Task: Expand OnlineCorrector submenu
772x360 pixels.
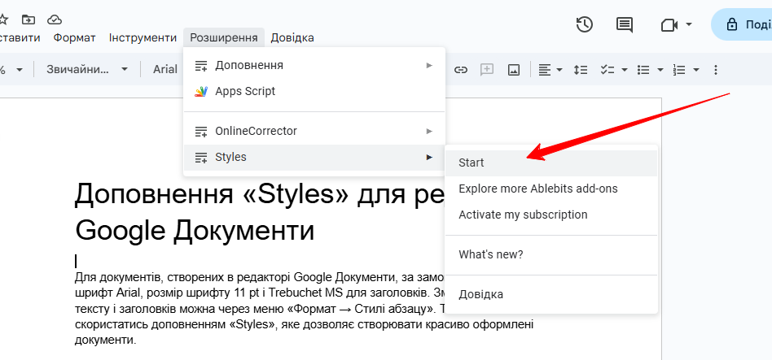Action: pyautogui.click(x=314, y=131)
